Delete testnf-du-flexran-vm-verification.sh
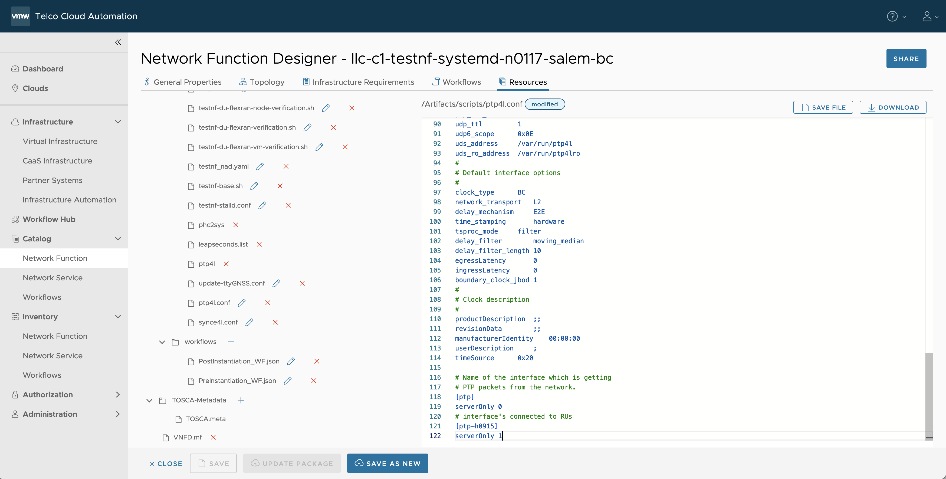This screenshot has width=946, height=479. tap(345, 147)
